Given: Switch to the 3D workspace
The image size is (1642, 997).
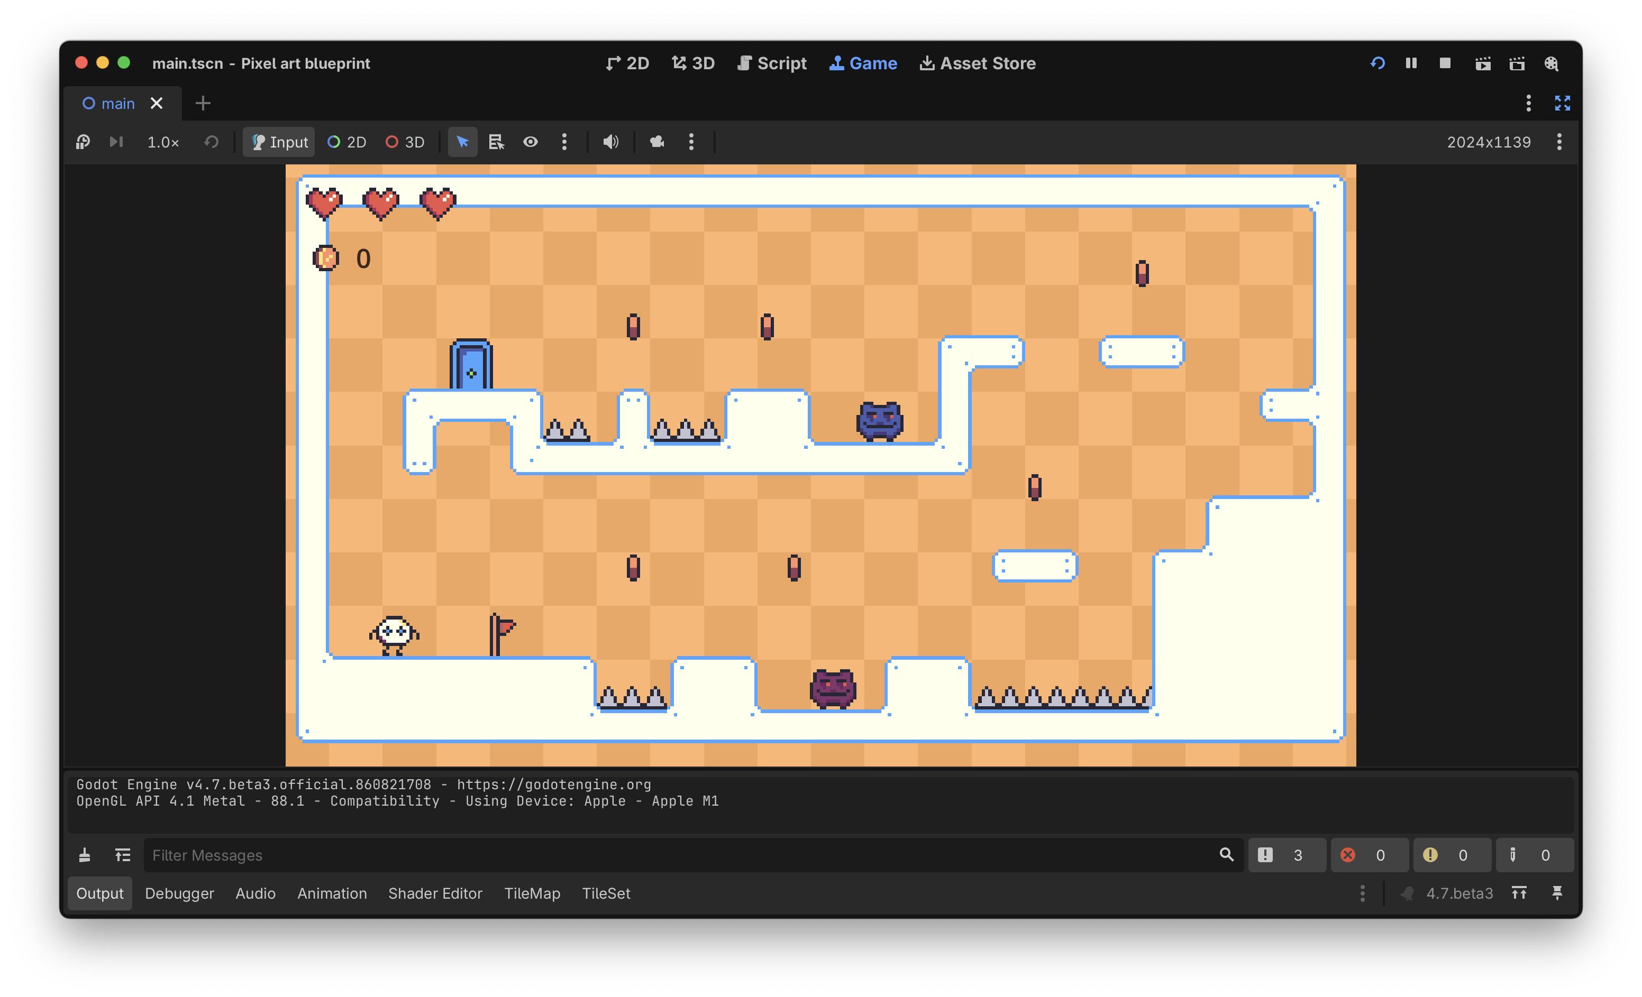Looking at the screenshot, I should pos(693,63).
